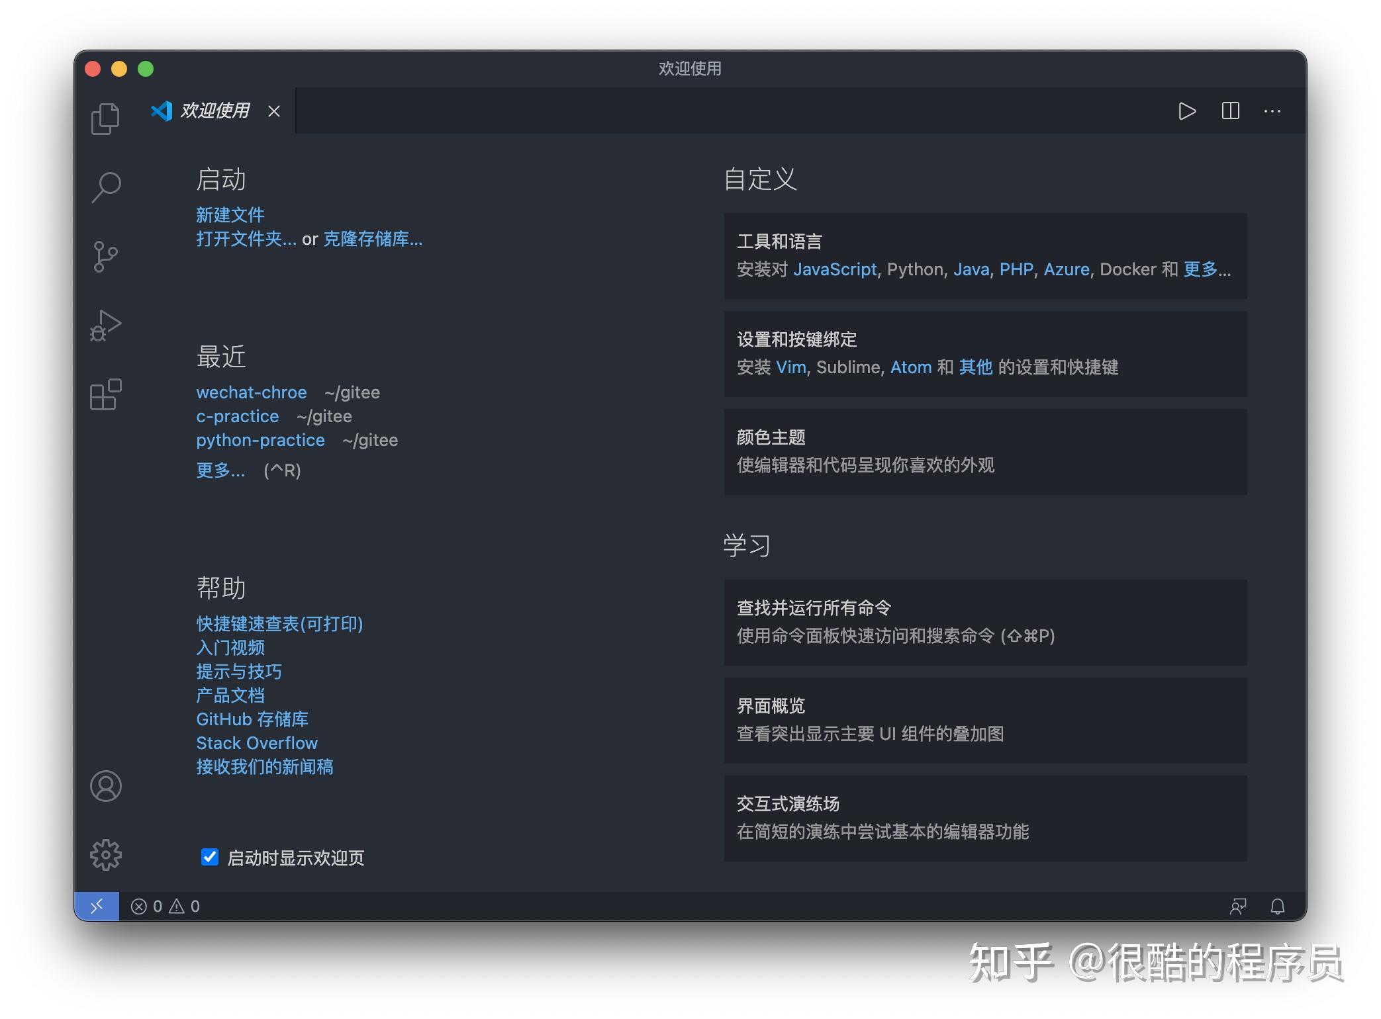The height and width of the screenshot is (1019, 1381).
Task: Click the errors and warnings status bar item
Action: click(x=164, y=906)
